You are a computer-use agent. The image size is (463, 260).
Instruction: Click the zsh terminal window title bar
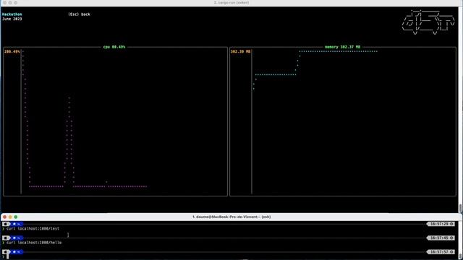(x=231, y=217)
